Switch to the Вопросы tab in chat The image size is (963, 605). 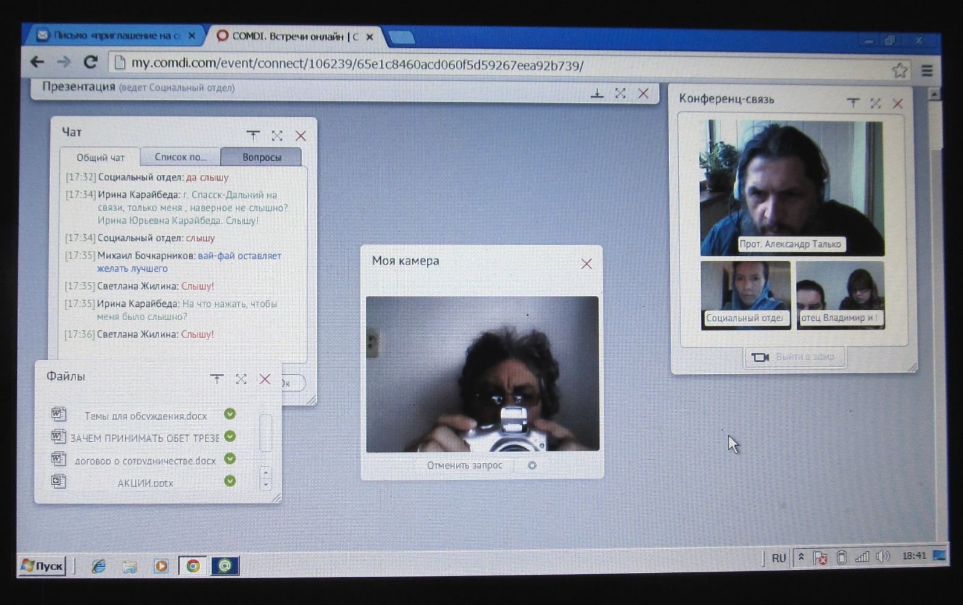point(261,157)
